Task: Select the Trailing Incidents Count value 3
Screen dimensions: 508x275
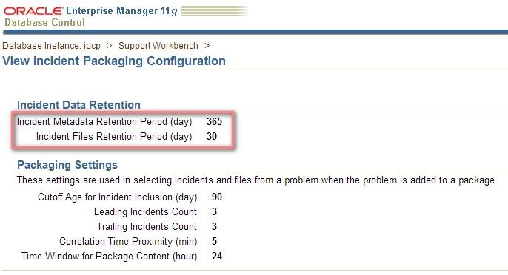Action: [x=214, y=226]
